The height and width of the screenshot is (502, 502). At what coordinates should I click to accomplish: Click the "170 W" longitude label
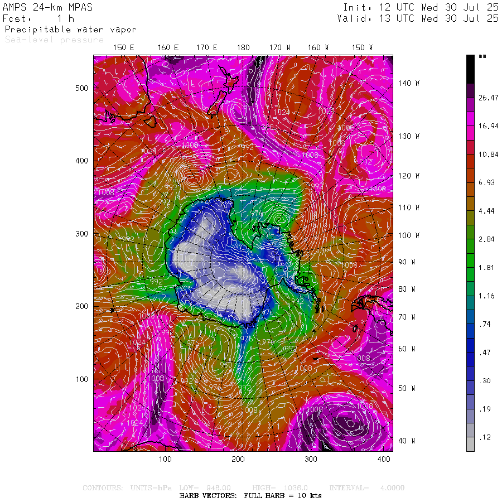pyautogui.click(x=279, y=48)
